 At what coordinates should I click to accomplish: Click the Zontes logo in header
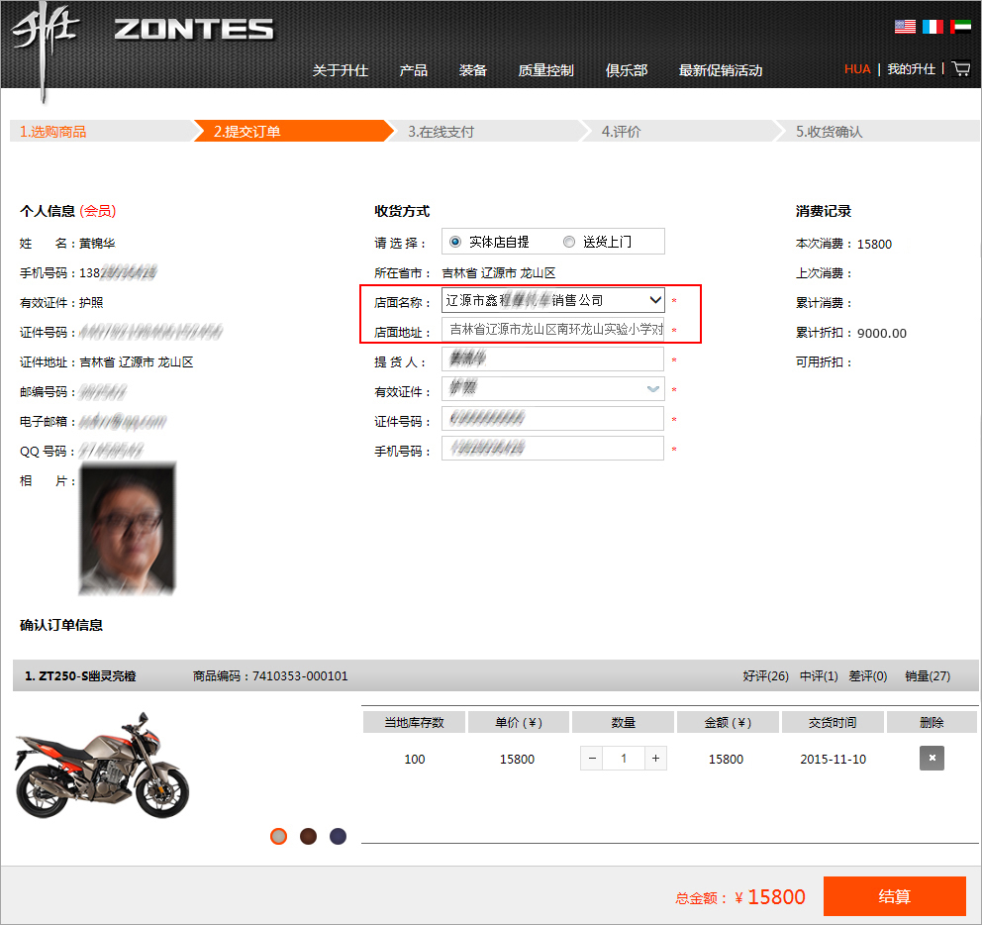tap(193, 30)
